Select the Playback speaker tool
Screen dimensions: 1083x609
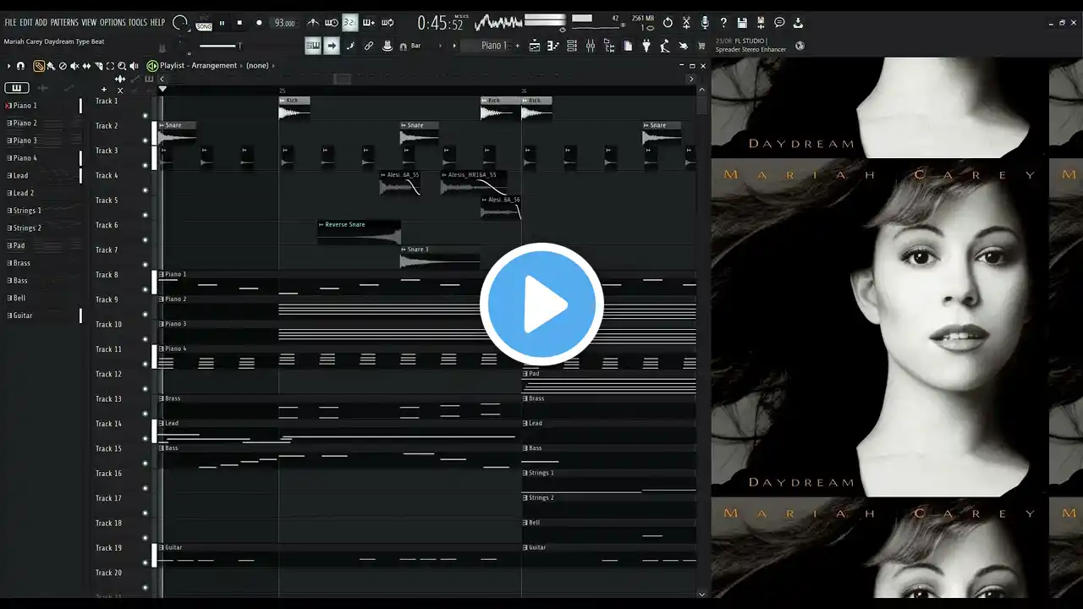[134, 66]
